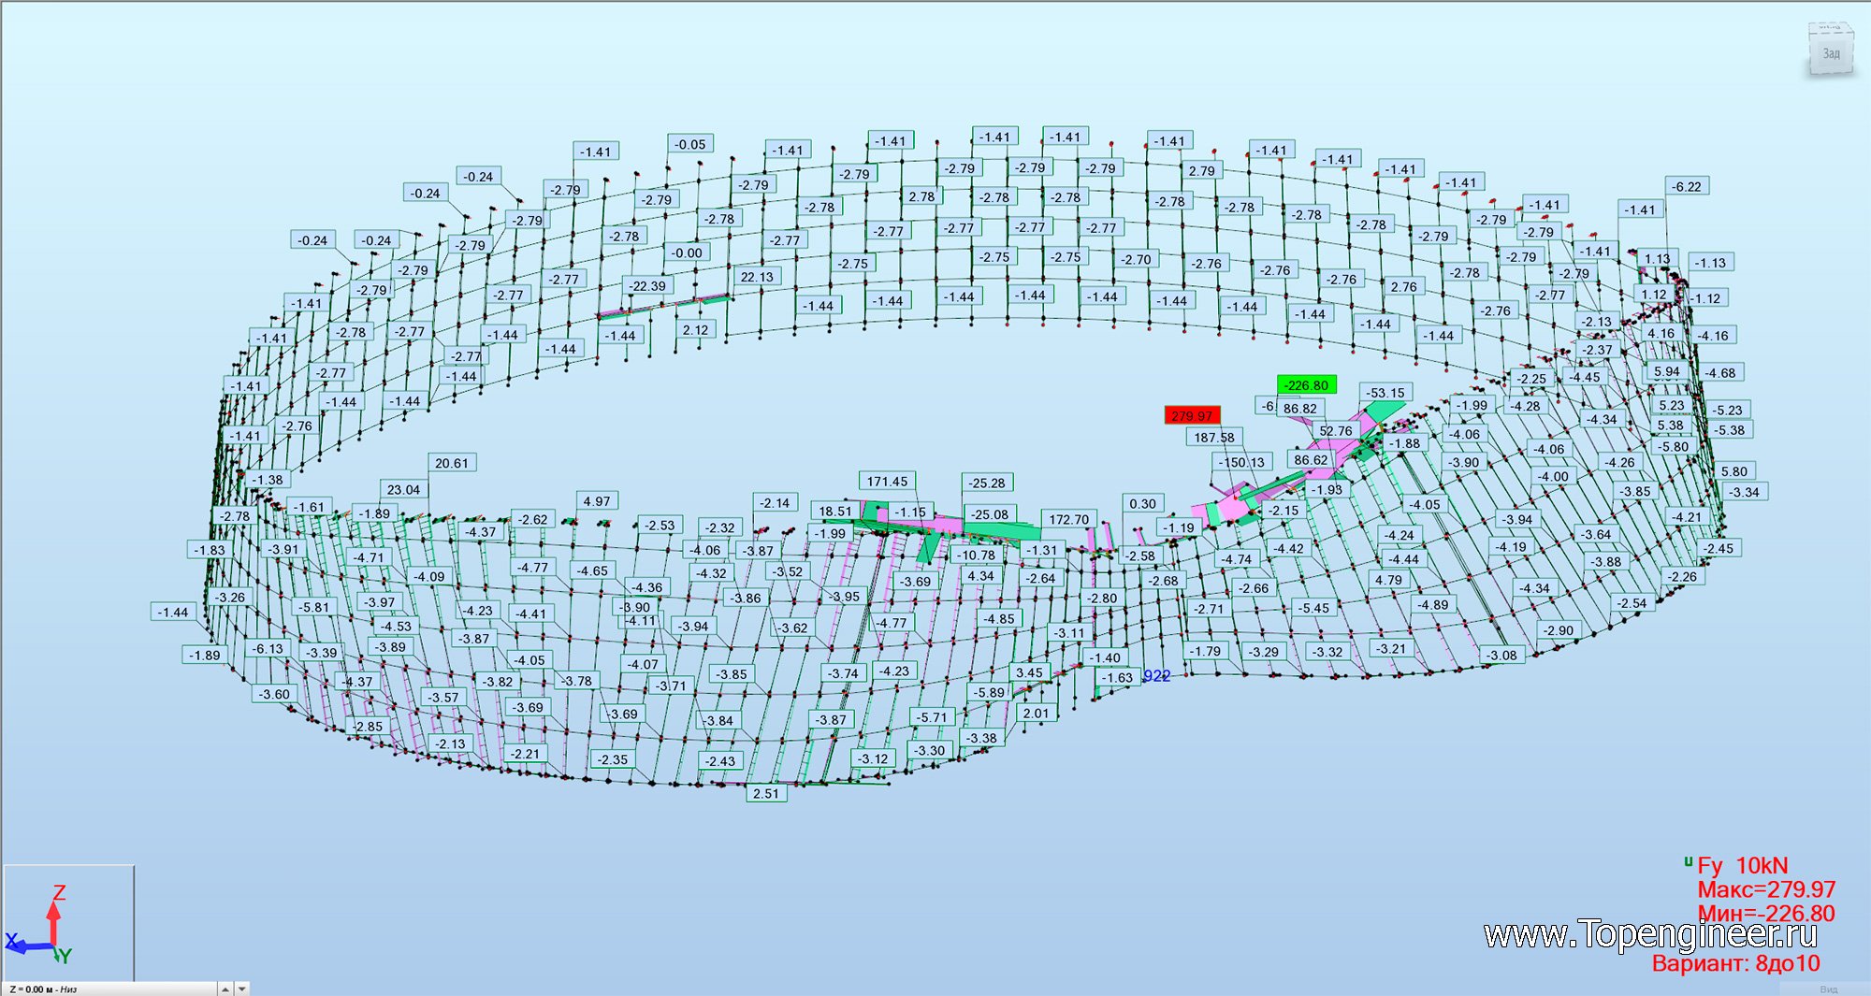
Task: Click the blue node number 922
Action: click(1157, 676)
